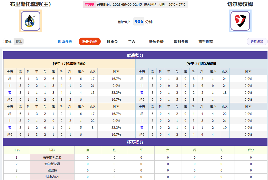Click the blue 客 row label in Cheltenham half-time table
This screenshot has height=180, width=268.
click(x=142, y=127)
